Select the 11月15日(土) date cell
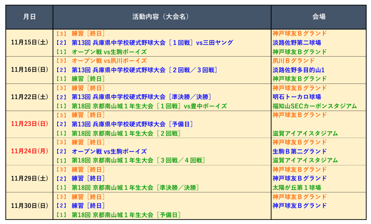This screenshot has width=371, height=224. tap(29, 42)
